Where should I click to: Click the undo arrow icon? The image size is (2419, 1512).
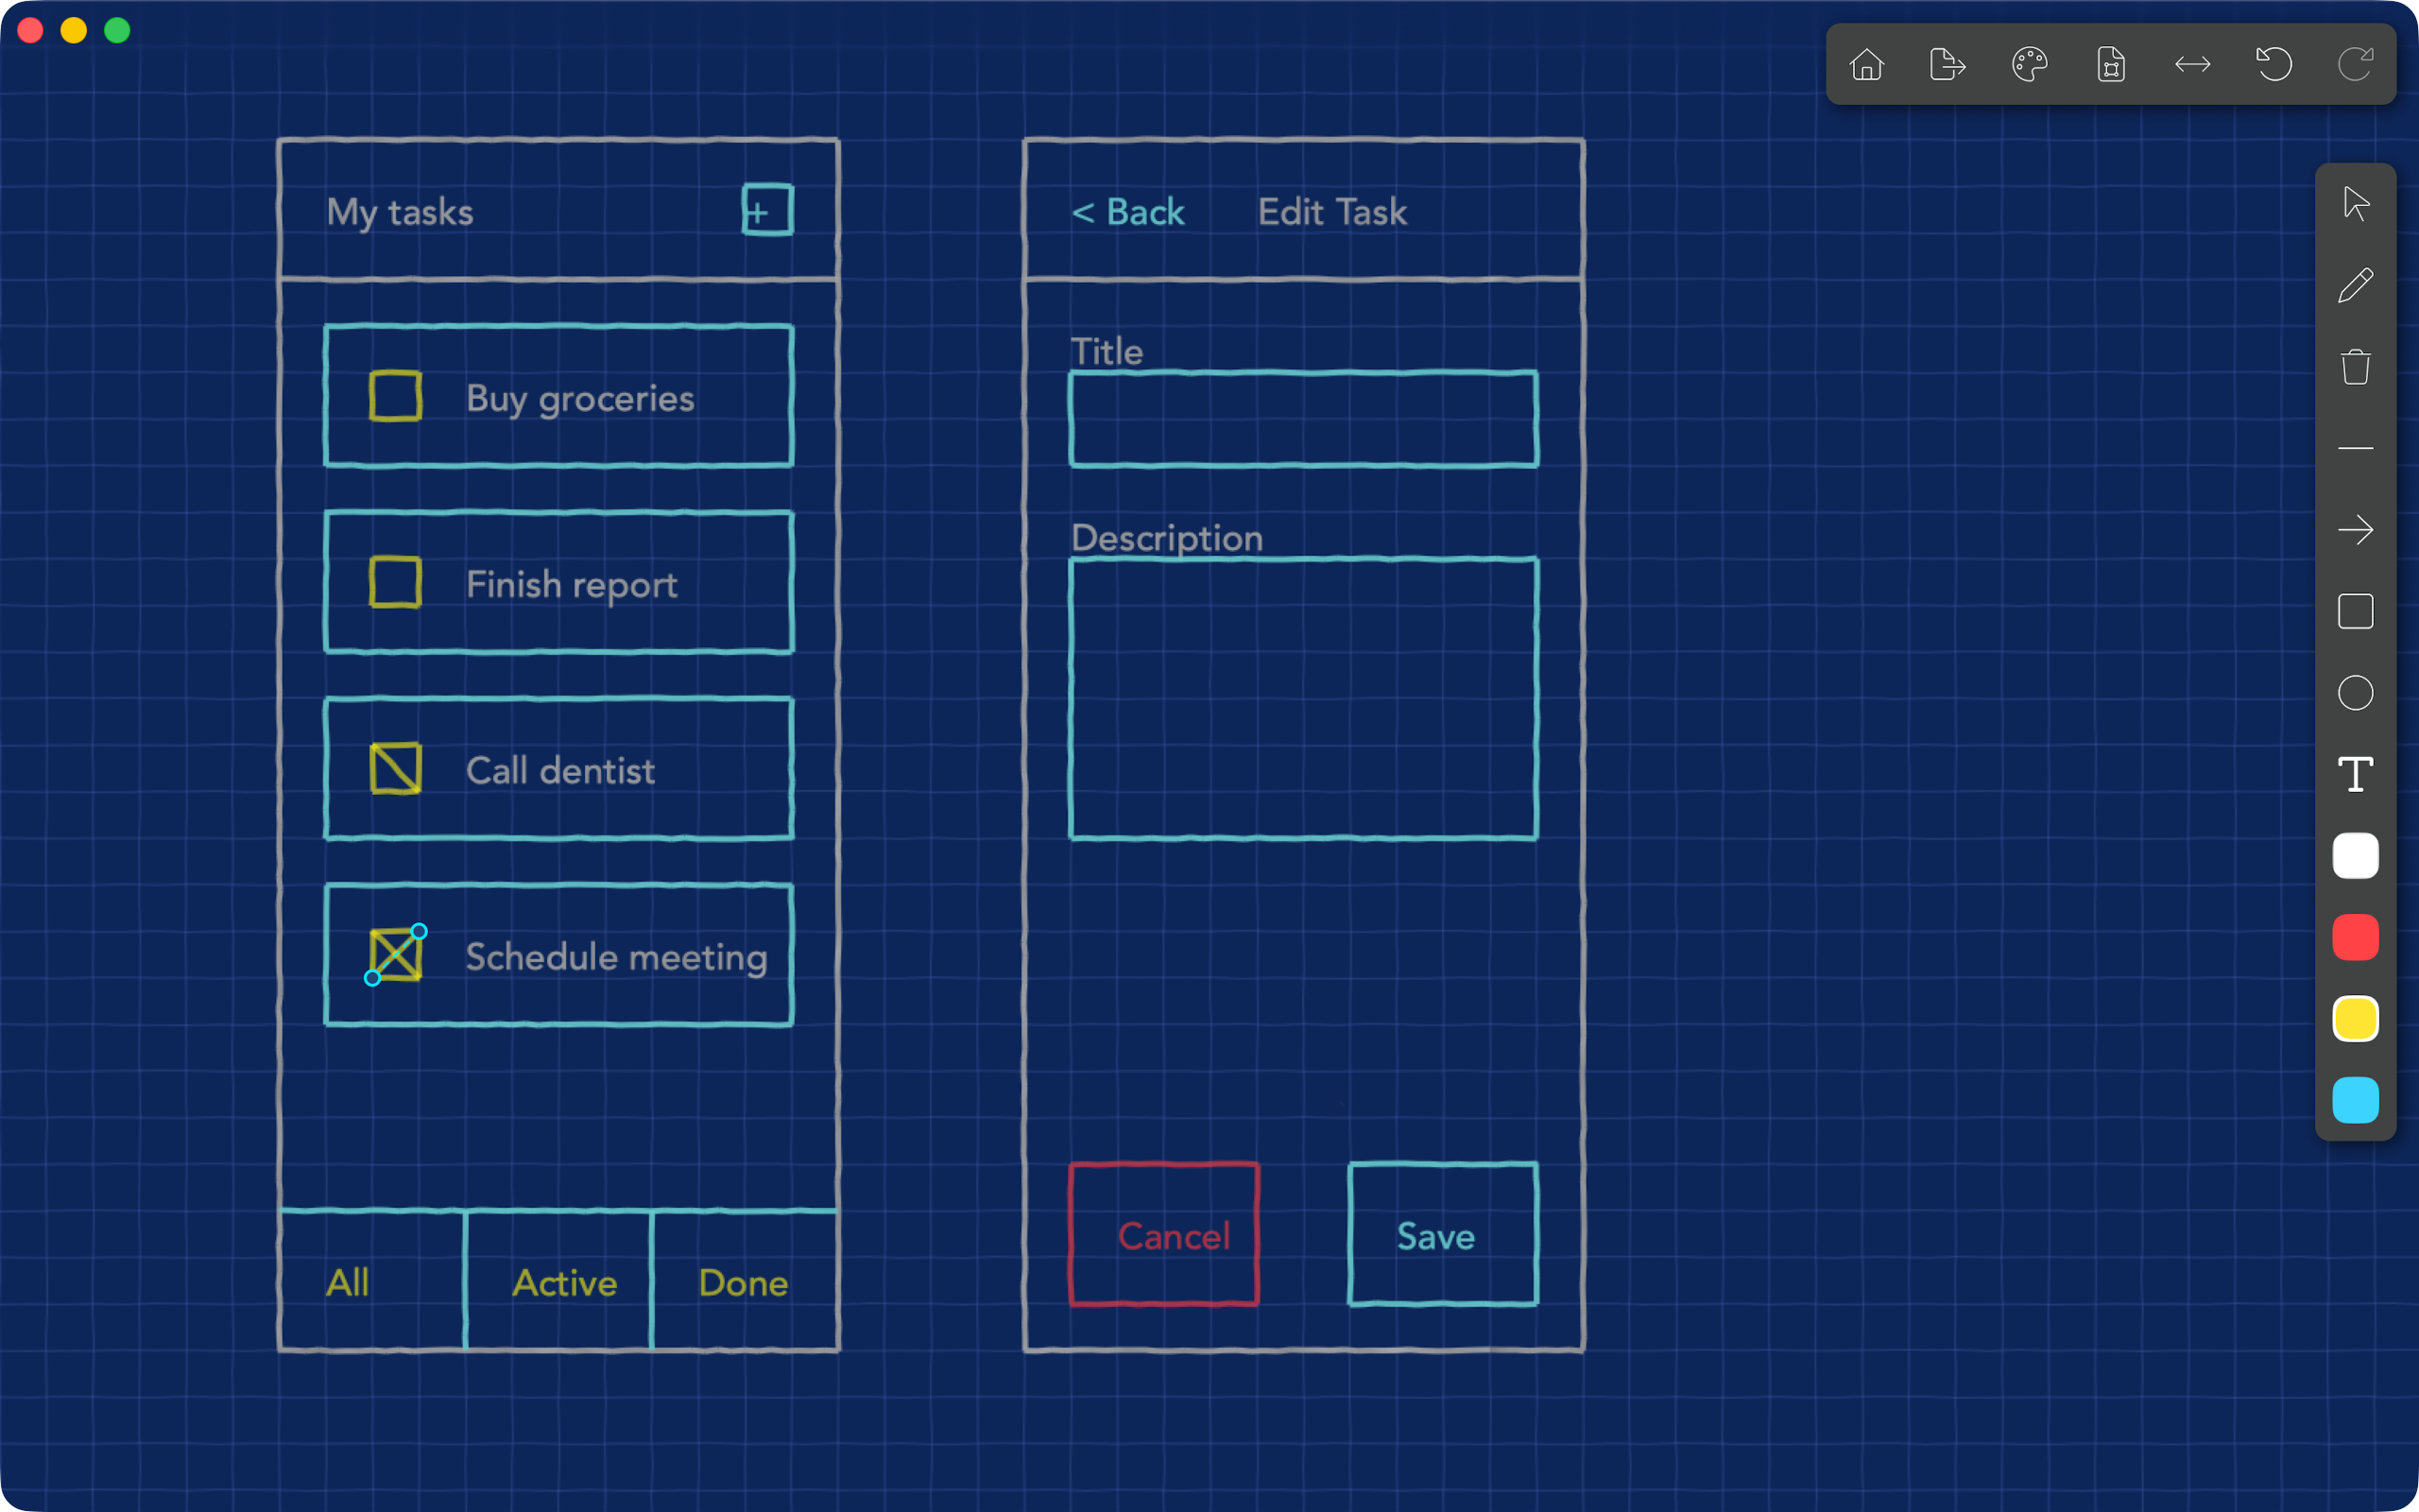2273,65
